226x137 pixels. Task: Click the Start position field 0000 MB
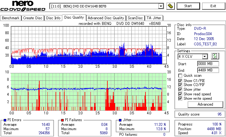click(208, 64)
